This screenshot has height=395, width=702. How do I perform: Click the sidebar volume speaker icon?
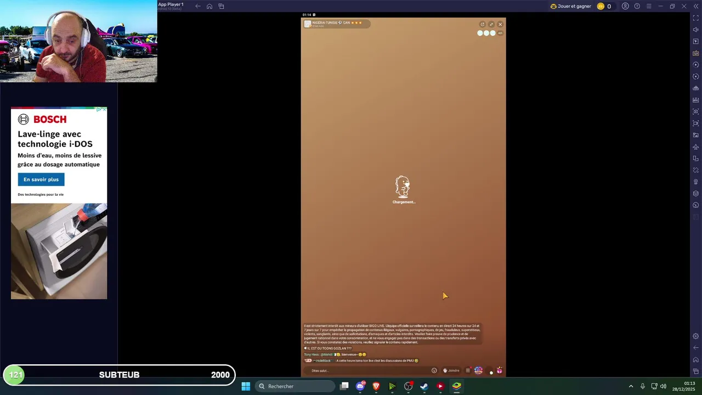coord(695,30)
